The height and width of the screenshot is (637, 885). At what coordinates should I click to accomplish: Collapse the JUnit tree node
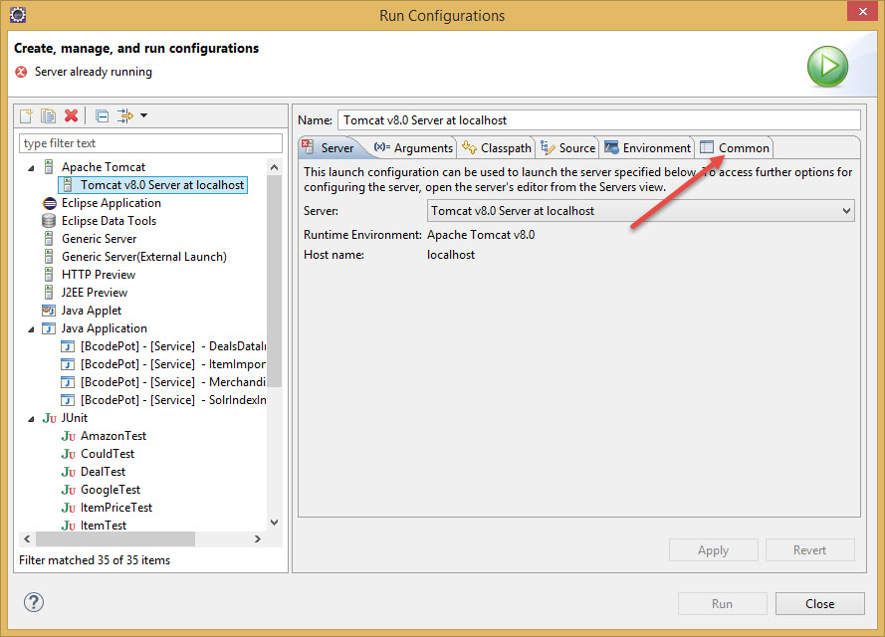click(x=31, y=419)
